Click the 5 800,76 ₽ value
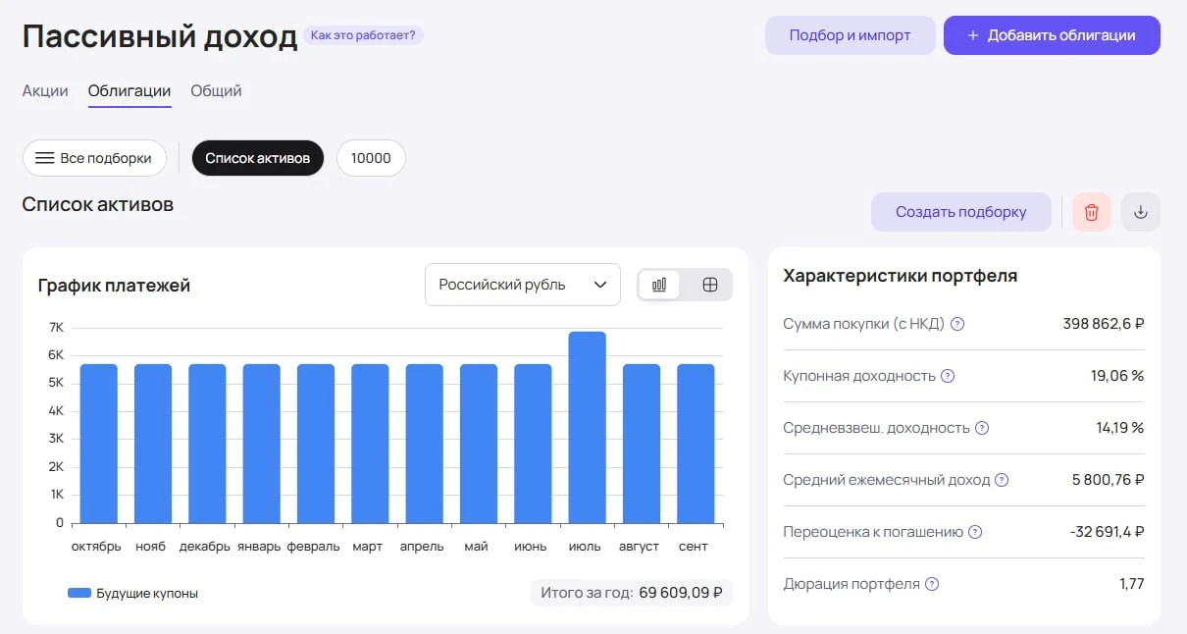This screenshot has width=1187, height=634. [1109, 480]
